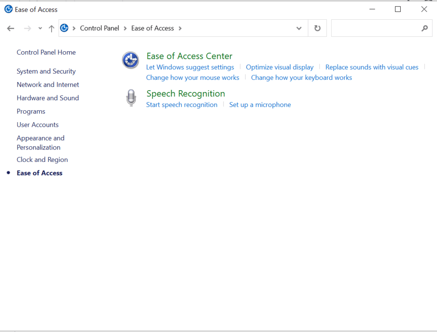Open Programs category
437x332 pixels.
click(31, 112)
